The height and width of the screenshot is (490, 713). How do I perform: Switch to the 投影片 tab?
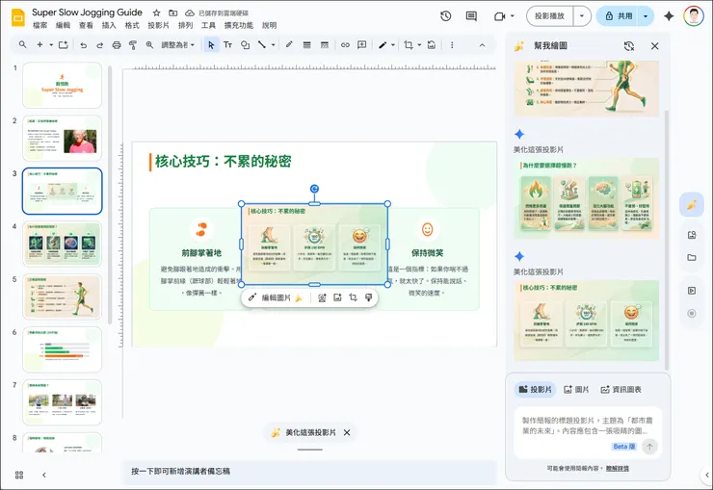535,390
